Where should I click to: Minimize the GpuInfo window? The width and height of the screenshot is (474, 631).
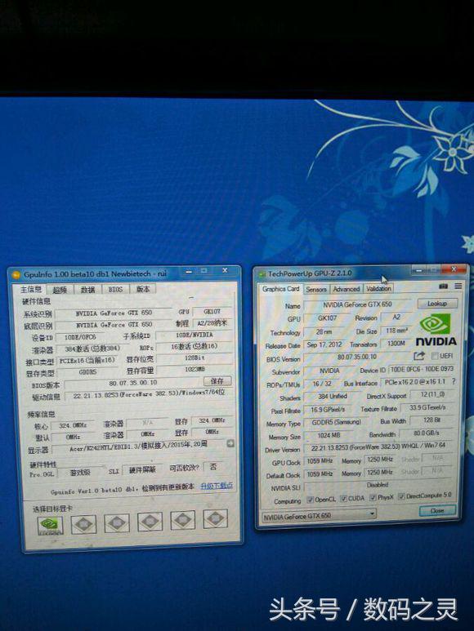189,272
